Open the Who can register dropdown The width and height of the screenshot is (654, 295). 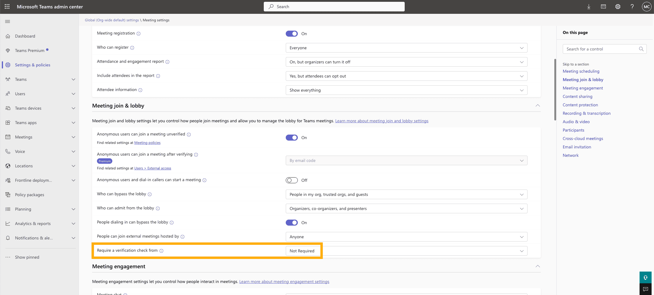point(406,48)
